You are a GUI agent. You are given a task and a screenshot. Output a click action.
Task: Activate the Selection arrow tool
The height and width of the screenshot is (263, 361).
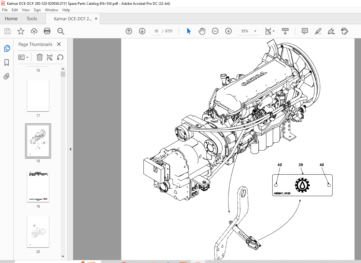[188, 31]
